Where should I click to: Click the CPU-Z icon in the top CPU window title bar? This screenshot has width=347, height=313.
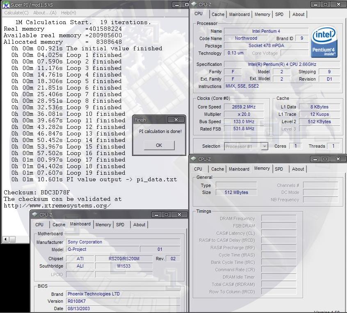click(x=194, y=4)
